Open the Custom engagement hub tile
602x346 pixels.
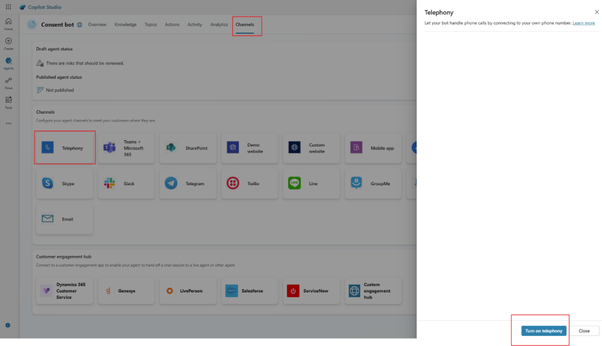pos(374,291)
